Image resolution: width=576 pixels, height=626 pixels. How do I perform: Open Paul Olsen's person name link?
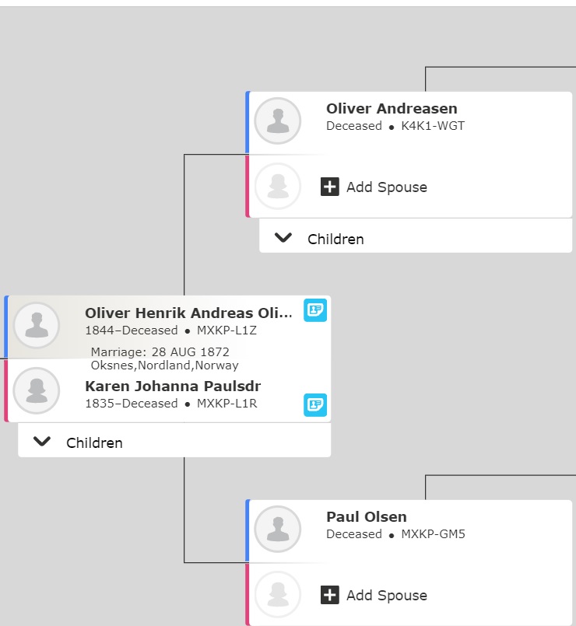pyautogui.click(x=367, y=517)
